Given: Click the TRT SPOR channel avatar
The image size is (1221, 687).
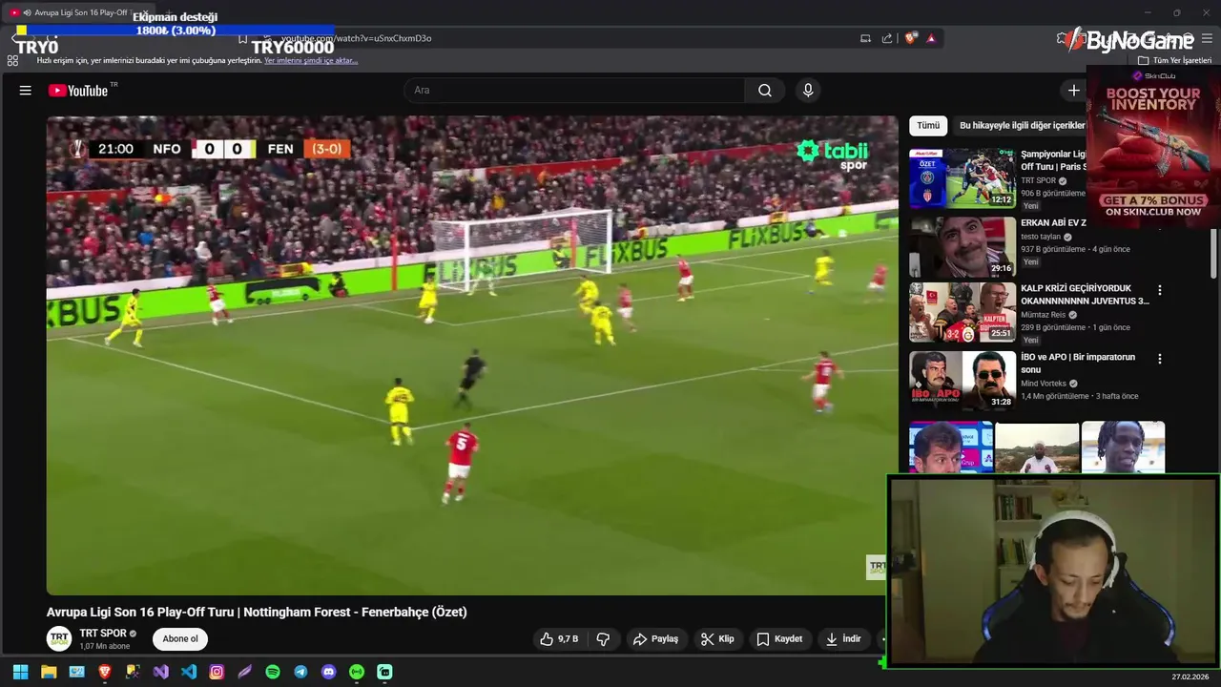Looking at the screenshot, I should tap(59, 639).
